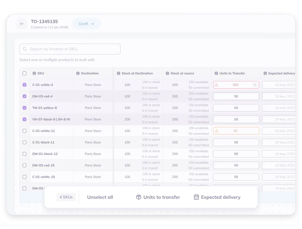Click the calendar icon for Expected delivery
The width and height of the screenshot is (302, 229).
click(196, 197)
